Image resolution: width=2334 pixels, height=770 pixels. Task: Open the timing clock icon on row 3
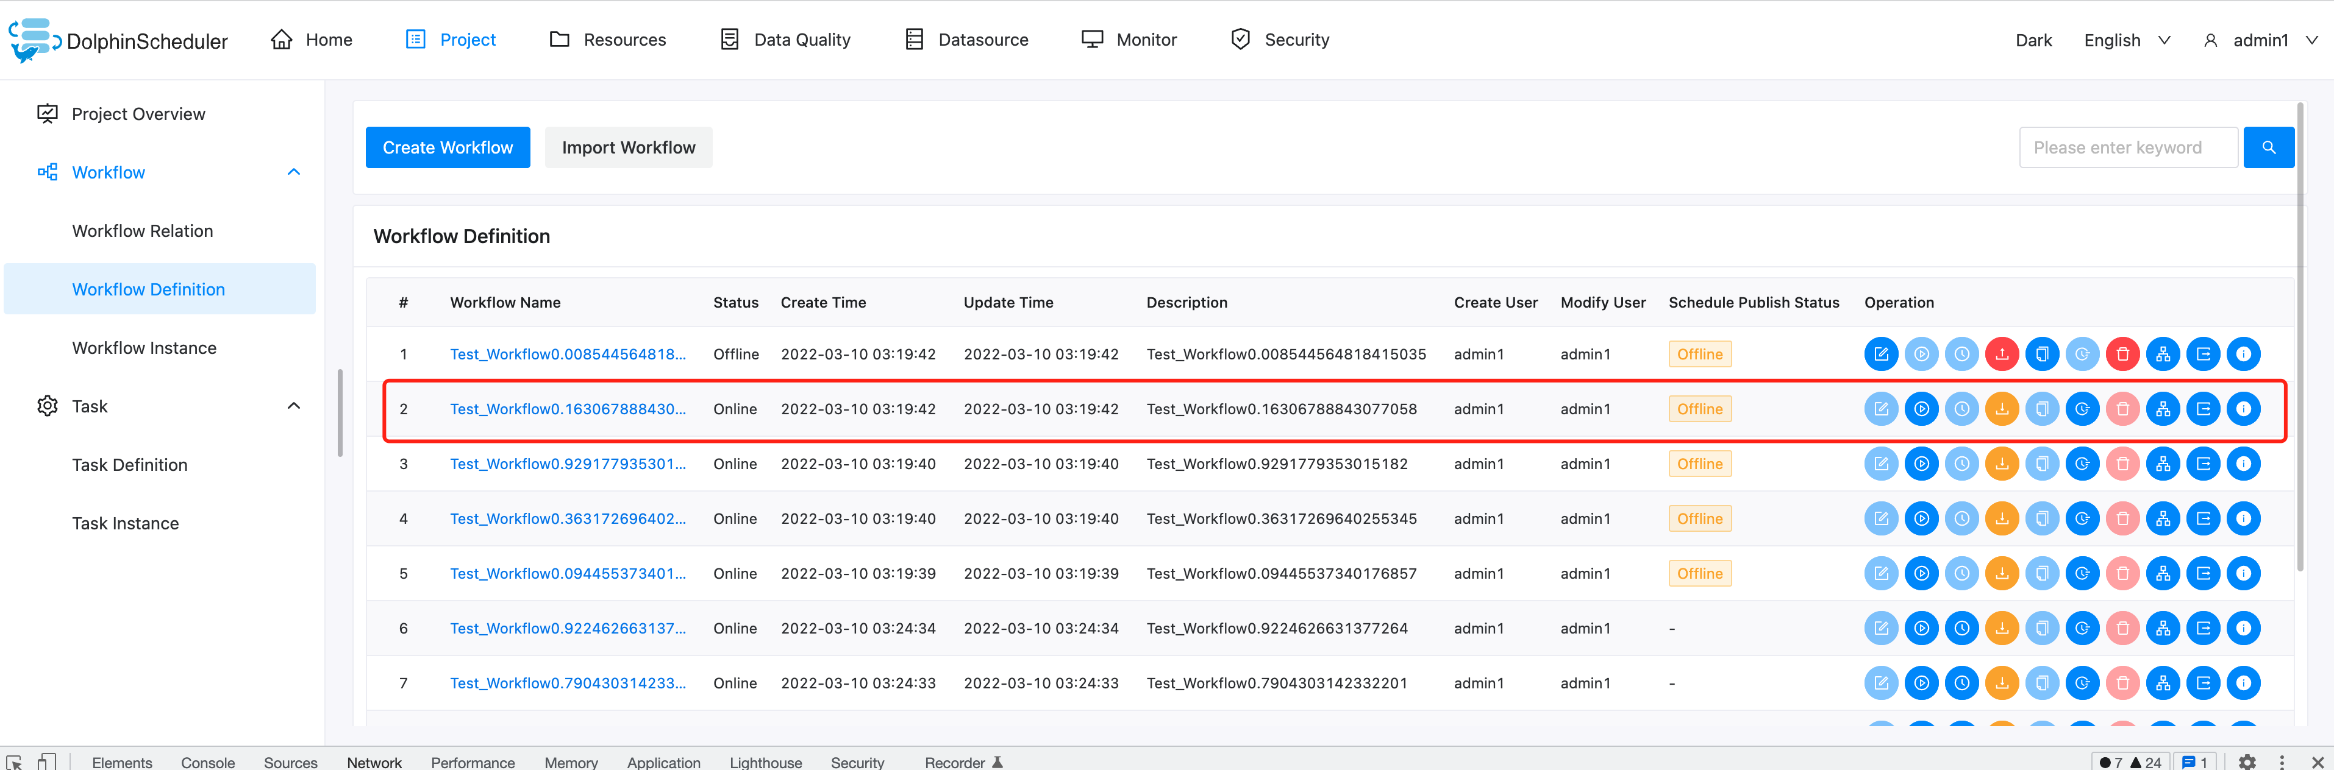coord(1963,463)
